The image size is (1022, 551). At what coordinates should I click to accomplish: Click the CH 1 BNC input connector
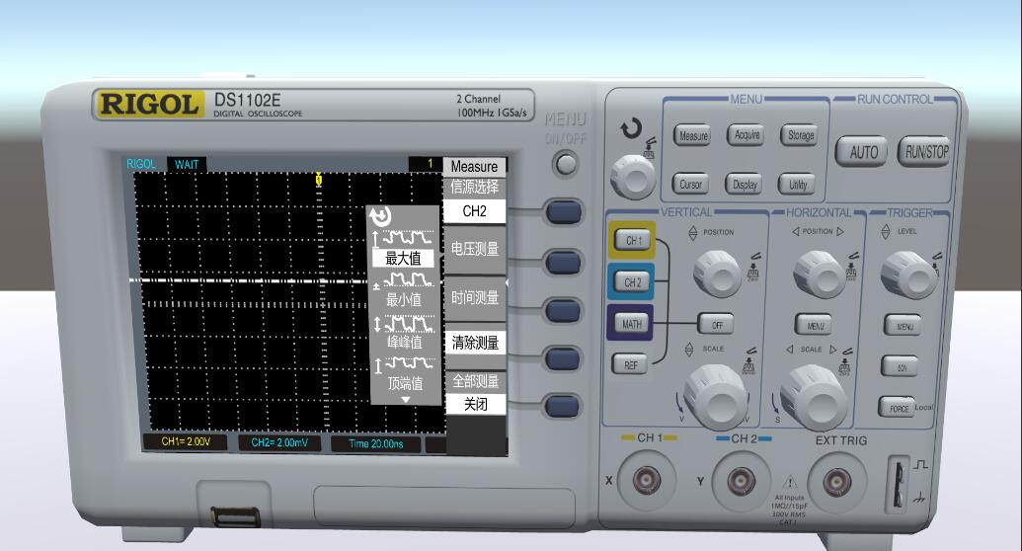648,481
